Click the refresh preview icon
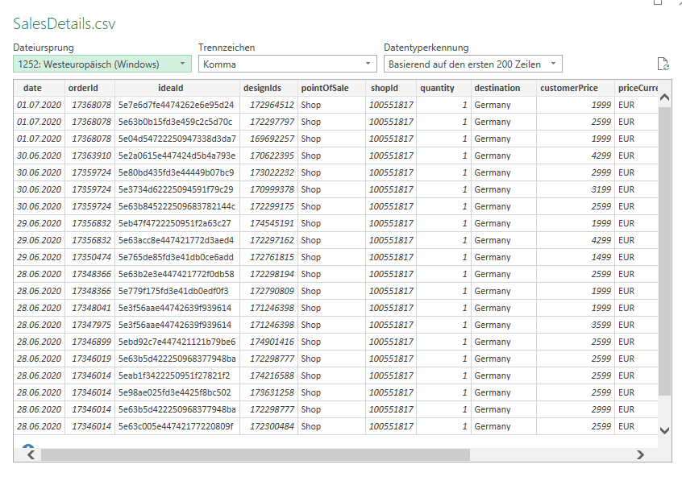The image size is (682, 477). (x=663, y=64)
